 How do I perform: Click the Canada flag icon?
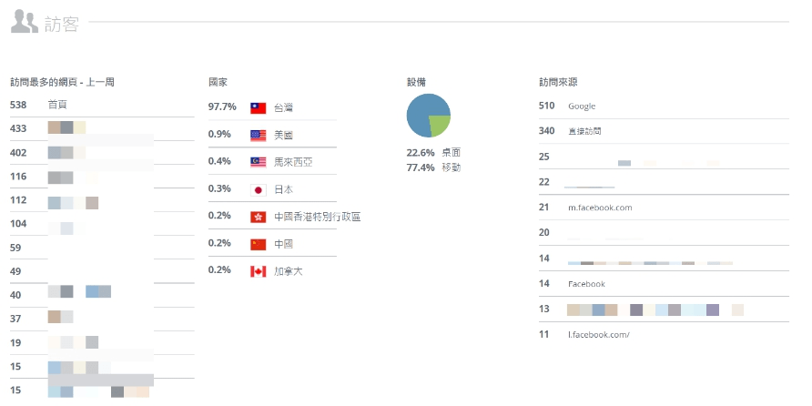pos(258,271)
